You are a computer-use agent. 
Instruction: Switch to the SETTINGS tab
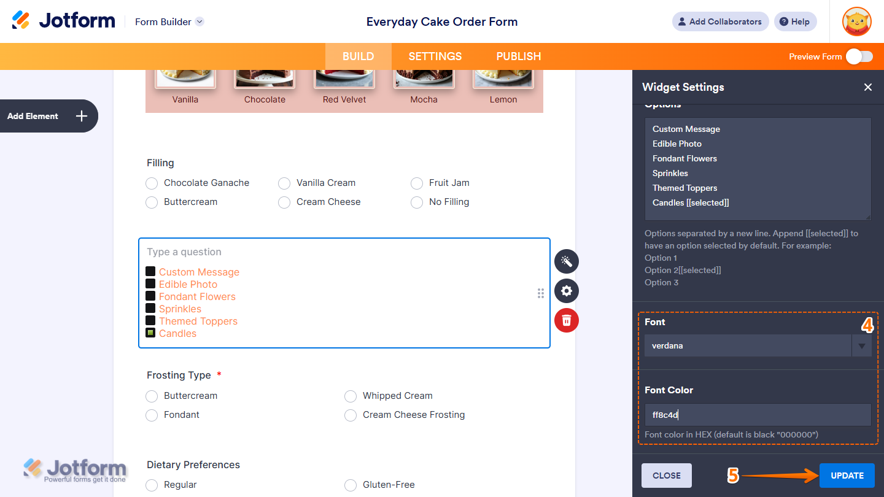(x=435, y=56)
